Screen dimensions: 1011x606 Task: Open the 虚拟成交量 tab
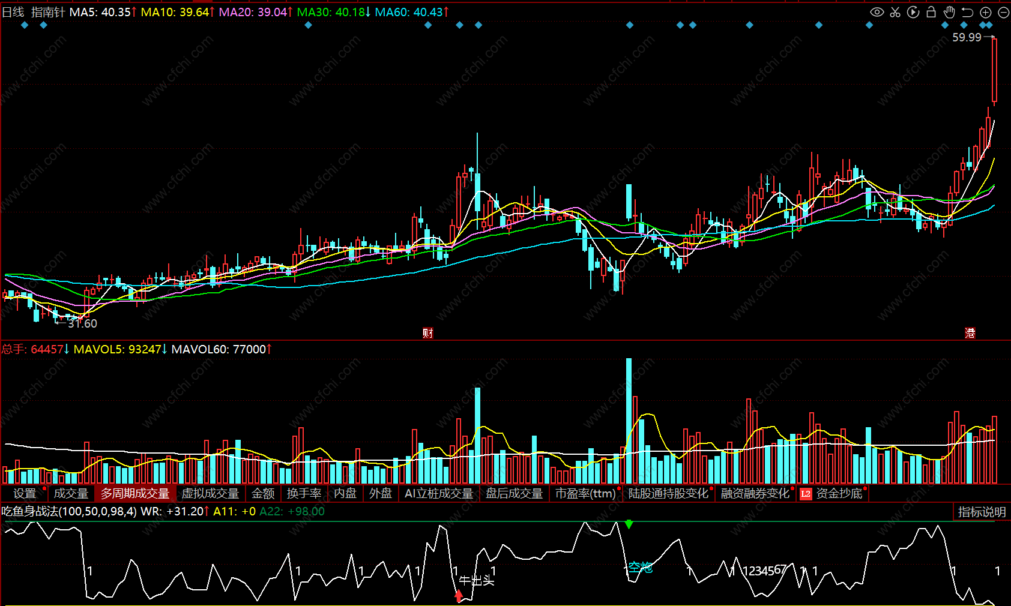210,493
